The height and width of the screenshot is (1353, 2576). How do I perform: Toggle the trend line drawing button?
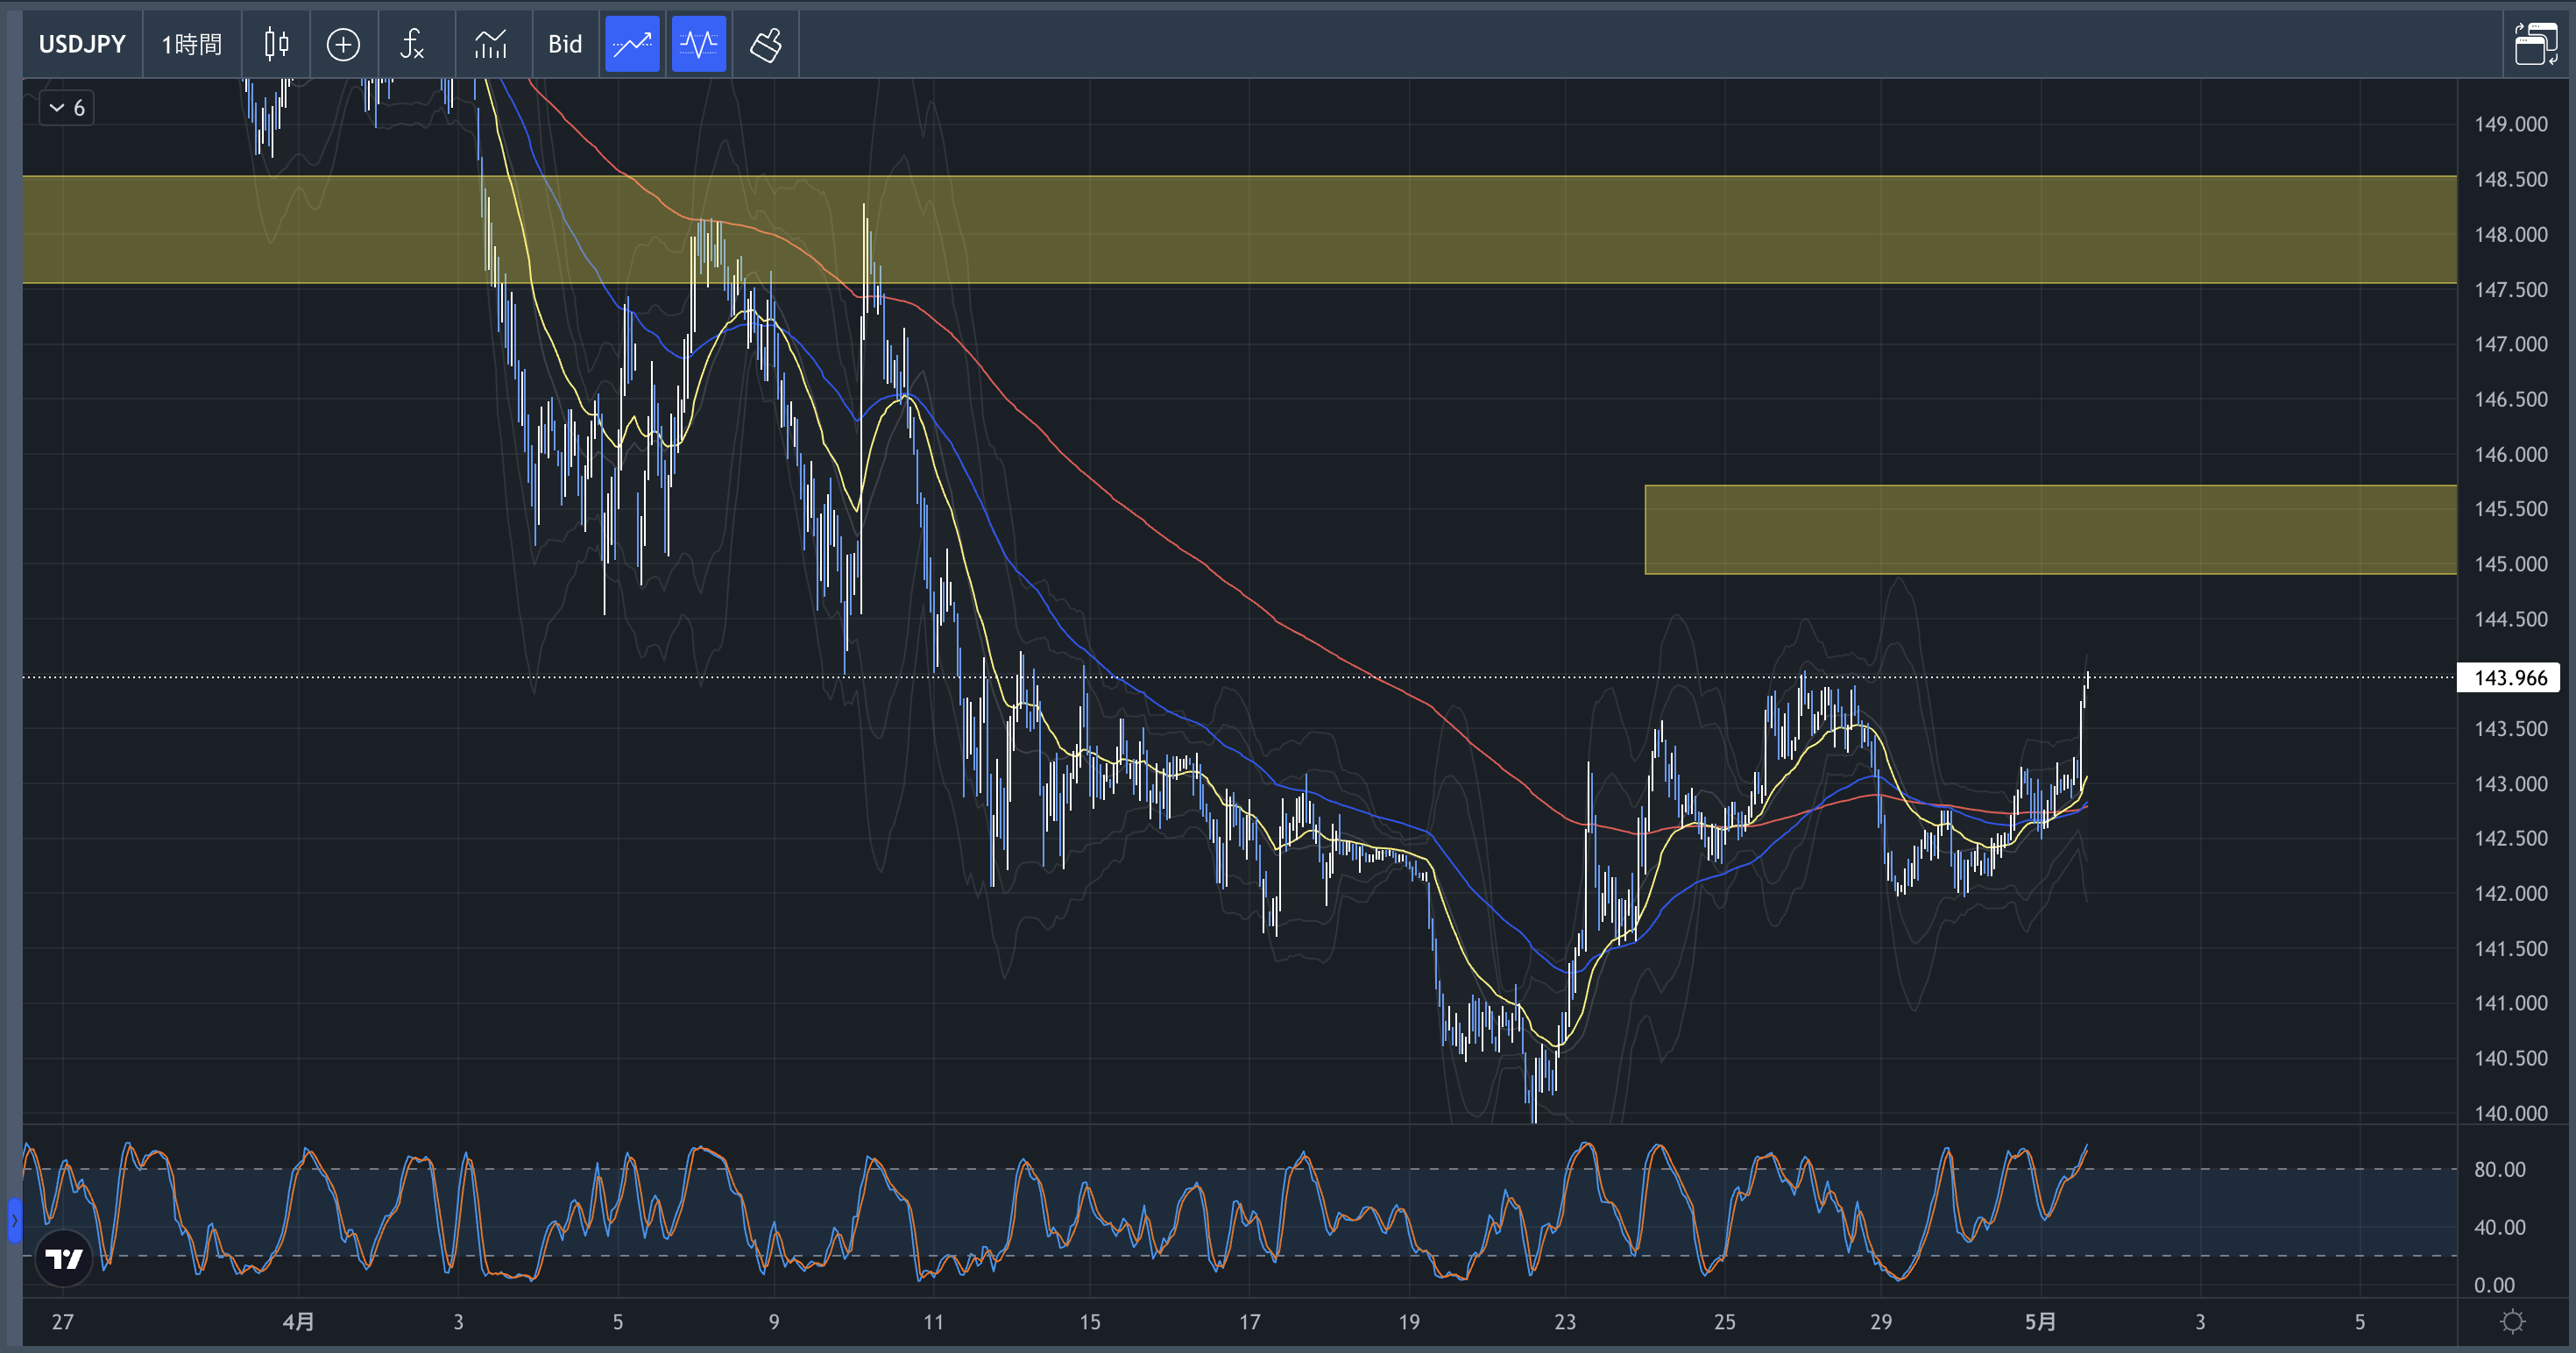coord(632,44)
